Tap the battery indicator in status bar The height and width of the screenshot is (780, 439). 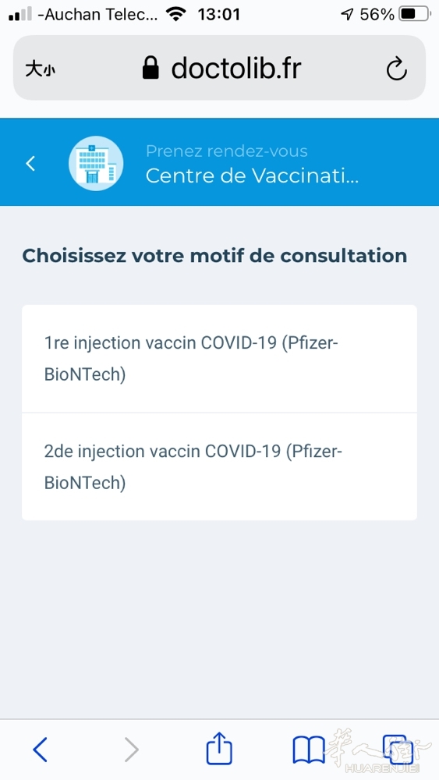[416, 14]
